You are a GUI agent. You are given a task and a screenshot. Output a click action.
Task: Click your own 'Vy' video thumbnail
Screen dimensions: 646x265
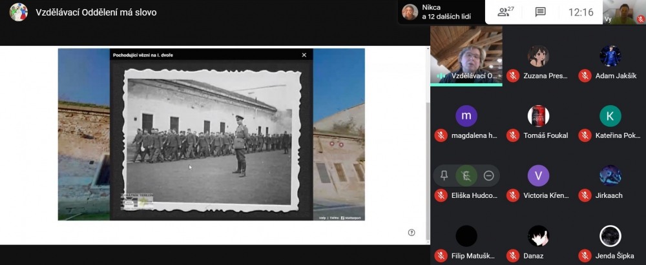tap(624, 12)
